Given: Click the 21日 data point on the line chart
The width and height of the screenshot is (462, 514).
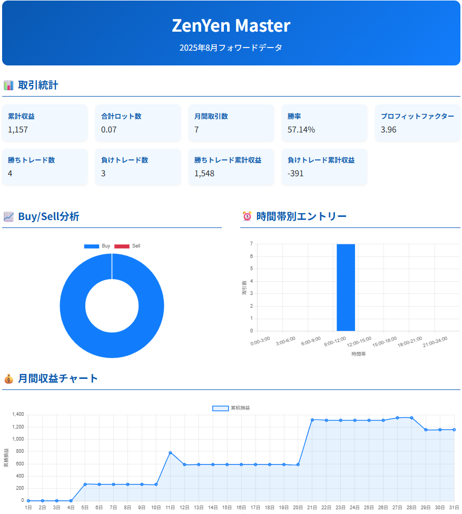Looking at the screenshot, I should click(312, 420).
